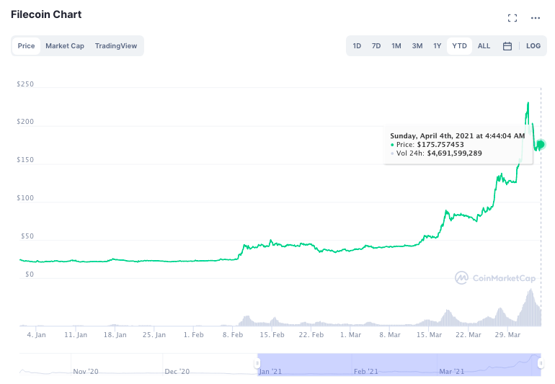This screenshot has height=384, width=555.
Task: Click the green price marker dot
Action: click(x=540, y=144)
